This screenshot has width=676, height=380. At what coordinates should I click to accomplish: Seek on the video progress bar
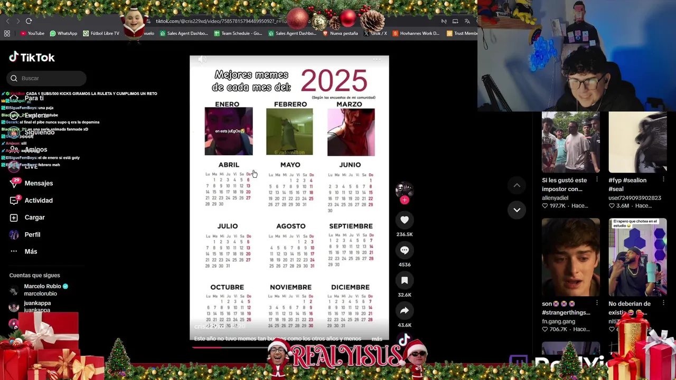[x=289, y=347]
